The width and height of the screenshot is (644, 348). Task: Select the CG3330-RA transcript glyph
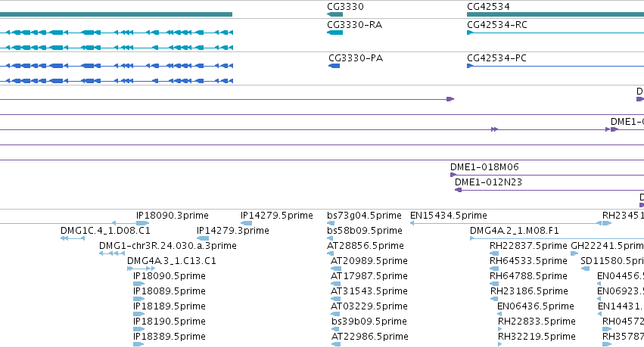coord(334,33)
